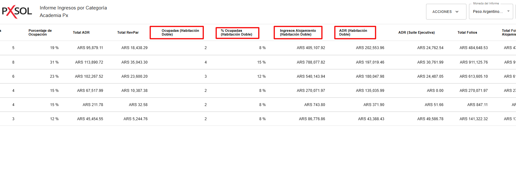Sort by the Total ADR column header
Screen dimensions: 516x185
(81, 32)
